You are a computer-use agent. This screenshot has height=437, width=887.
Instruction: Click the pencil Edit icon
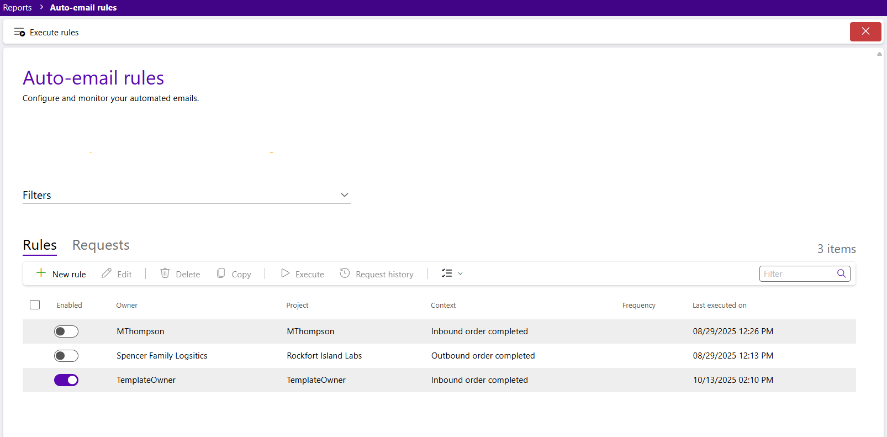[x=107, y=273]
